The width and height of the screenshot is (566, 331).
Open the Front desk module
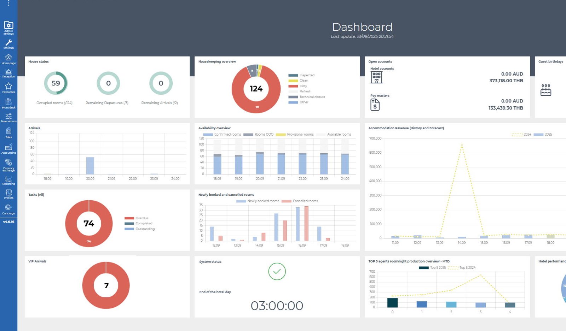[x=8, y=104]
